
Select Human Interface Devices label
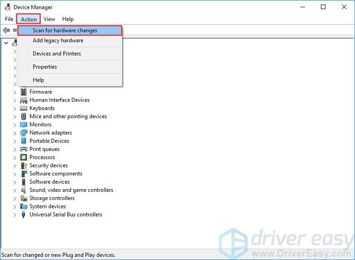tap(60, 100)
